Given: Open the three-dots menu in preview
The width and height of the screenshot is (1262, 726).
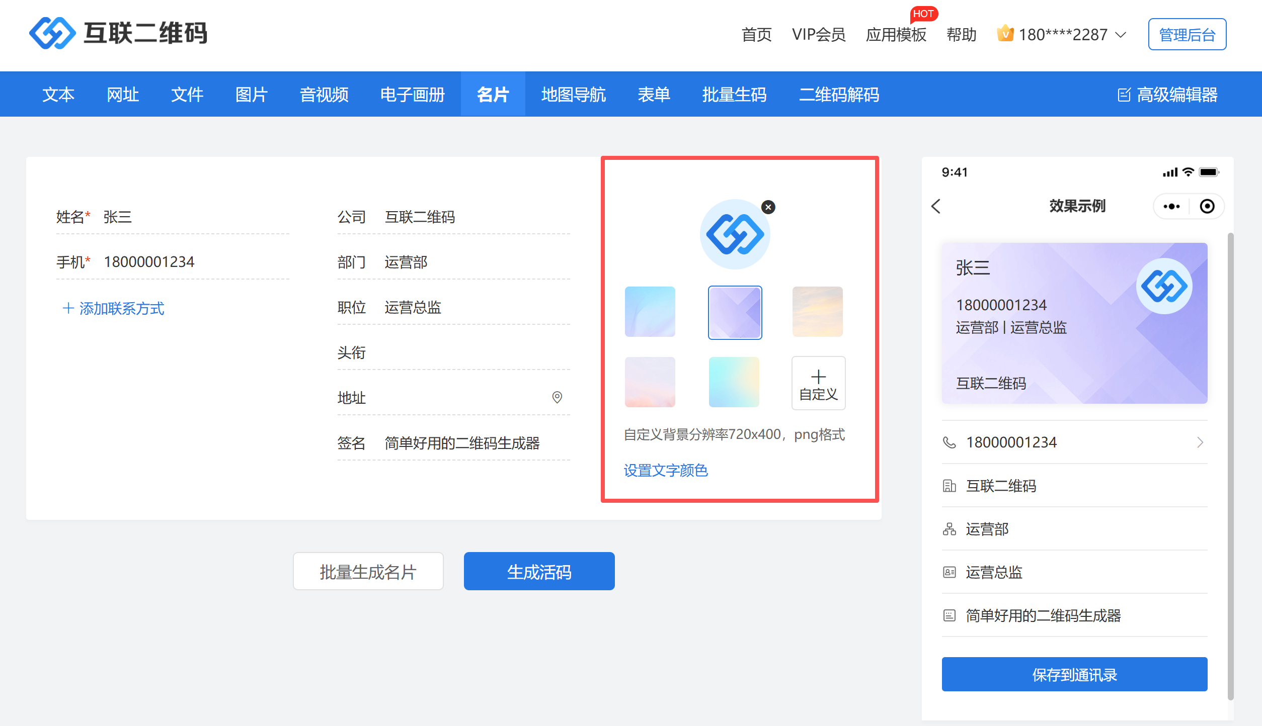Looking at the screenshot, I should pos(1171,206).
